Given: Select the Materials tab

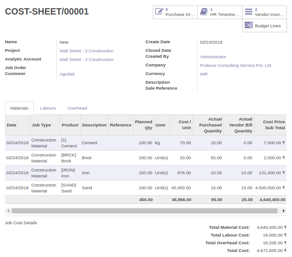Looking at the screenshot, I should 20,108.
